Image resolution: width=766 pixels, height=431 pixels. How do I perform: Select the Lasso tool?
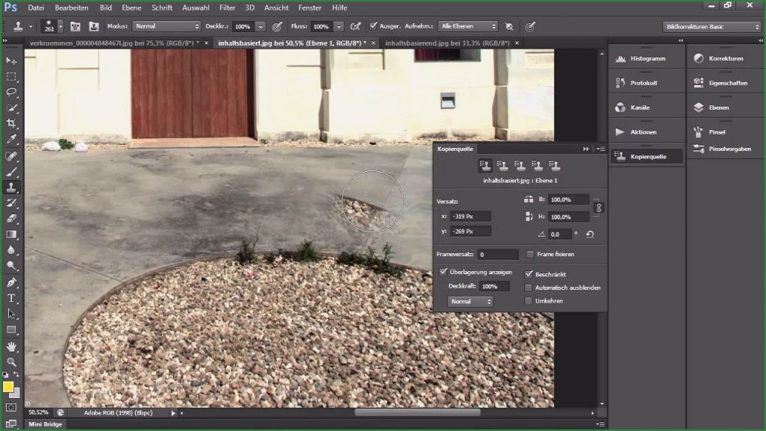[x=11, y=92]
